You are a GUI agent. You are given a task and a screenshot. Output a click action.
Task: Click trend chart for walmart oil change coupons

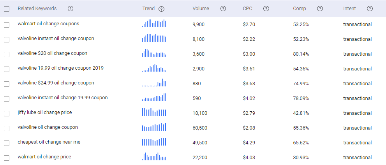click(154, 23)
